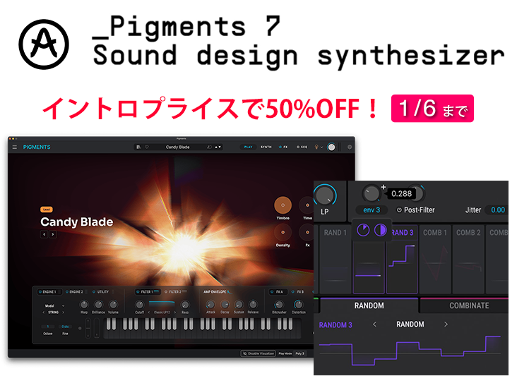Click the Cutoff filter knob
Image resolution: width=517 pixels, height=381 pixels.
pos(139,305)
